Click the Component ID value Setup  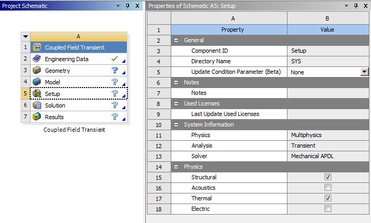tap(328, 51)
